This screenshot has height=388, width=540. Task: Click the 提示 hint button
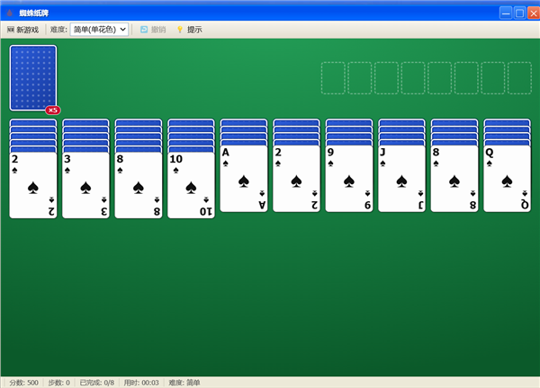(x=189, y=30)
